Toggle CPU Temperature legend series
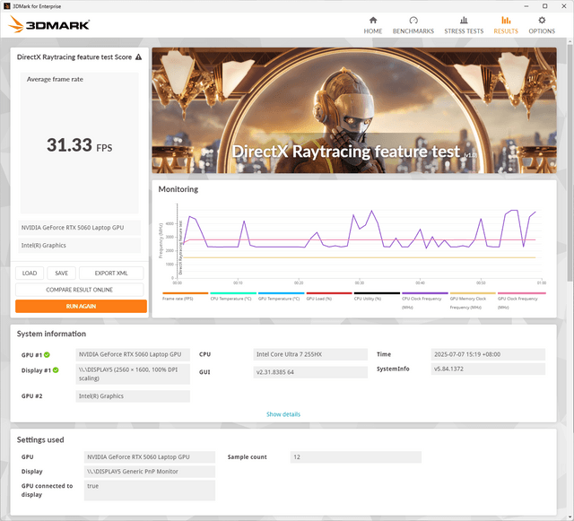Screen dimensions: 574x521 tap(233, 297)
